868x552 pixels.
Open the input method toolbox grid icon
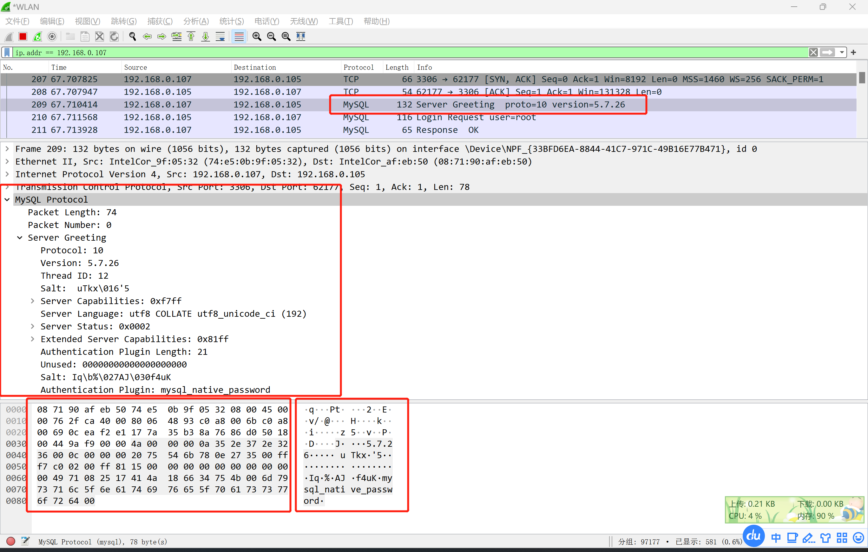pyautogui.click(x=842, y=538)
